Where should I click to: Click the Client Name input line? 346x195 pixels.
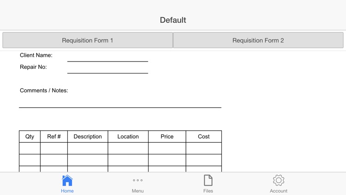click(107, 57)
